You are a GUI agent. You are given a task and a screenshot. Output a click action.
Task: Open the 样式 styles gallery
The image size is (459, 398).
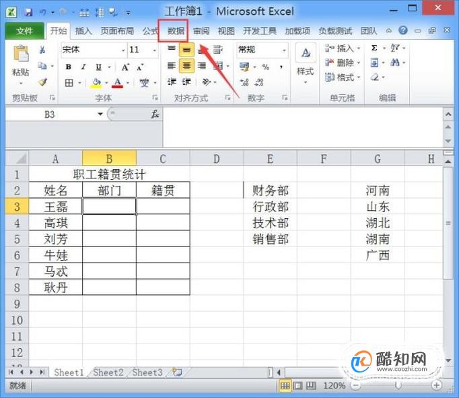(x=306, y=63)
